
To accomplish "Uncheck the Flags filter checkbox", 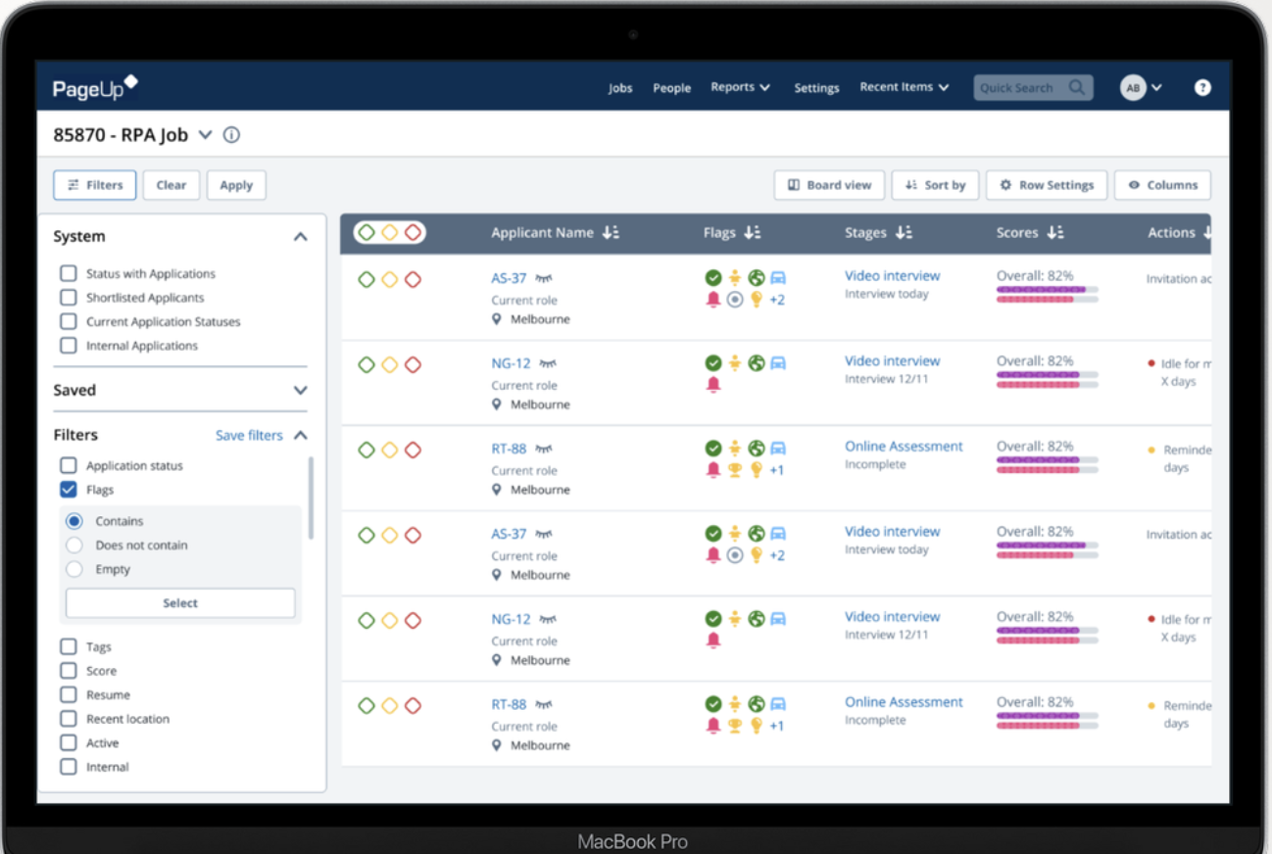I will (x=68, y=490).
